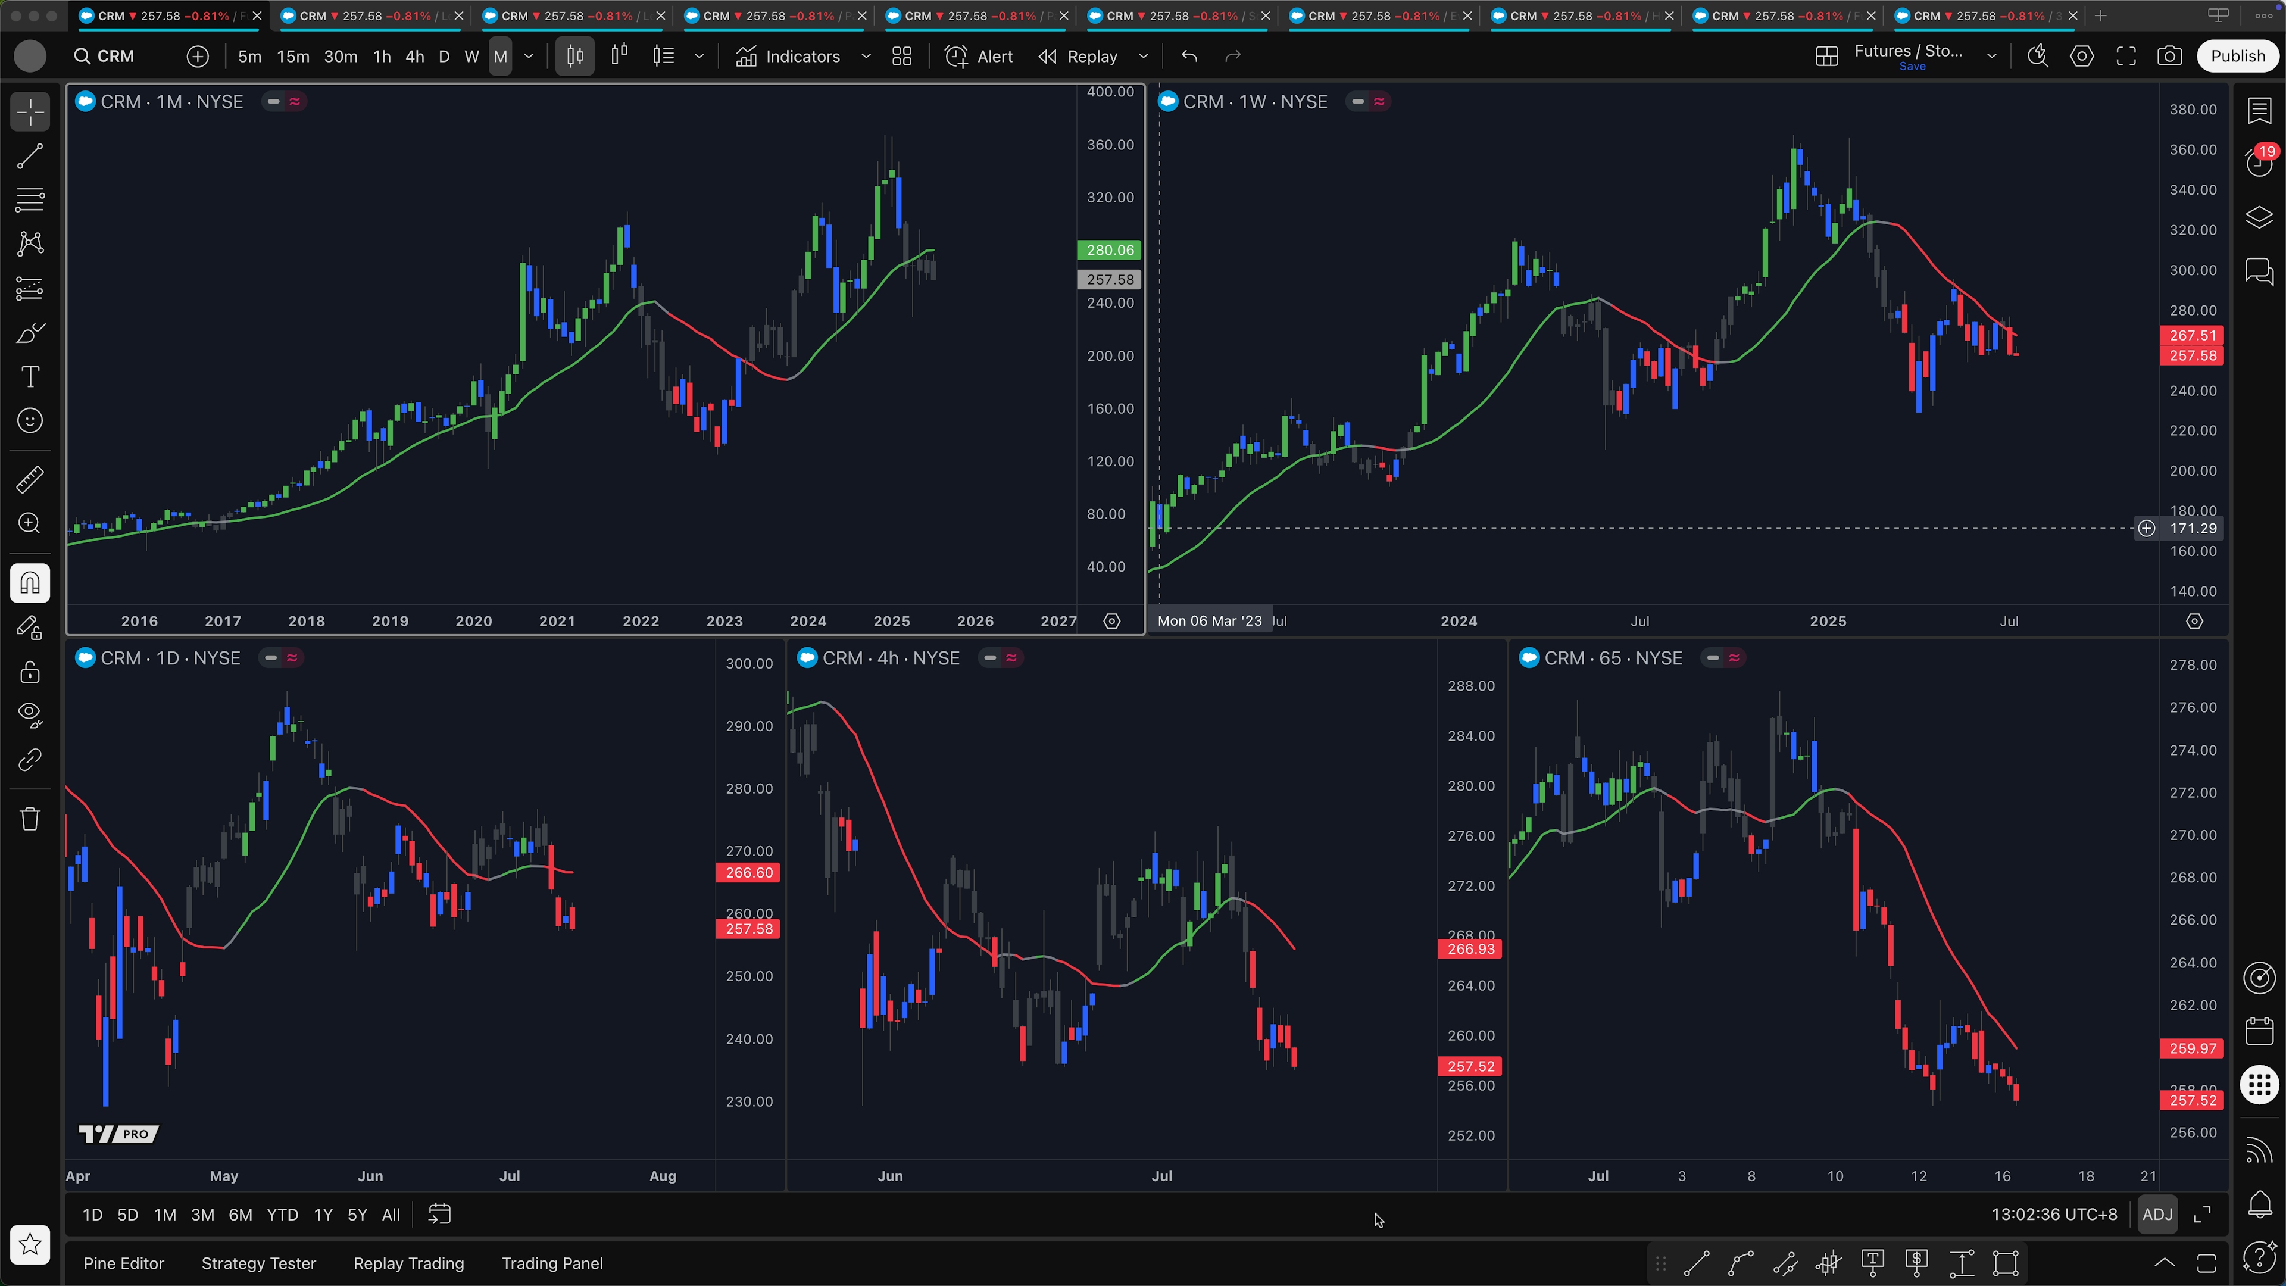
Task: Open the Fibonacci retracement tools
Action: (x=30, y=199)
